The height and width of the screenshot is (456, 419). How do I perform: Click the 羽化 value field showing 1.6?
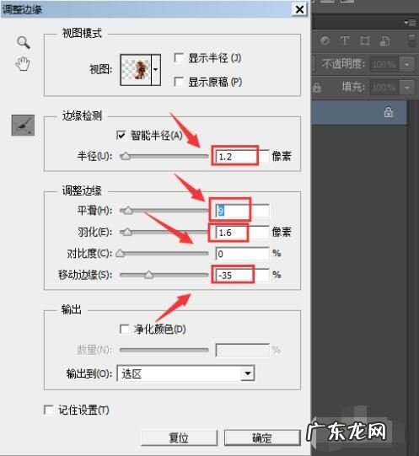coord(242,233)
